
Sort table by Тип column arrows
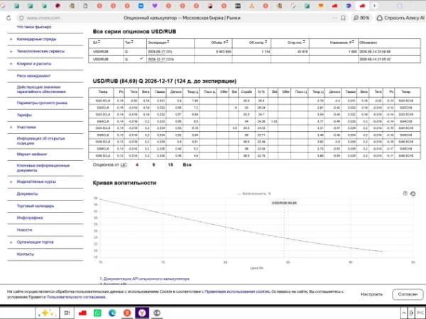tap(132, 42)
